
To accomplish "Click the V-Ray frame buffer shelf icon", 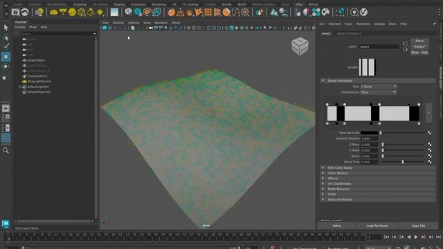I will coord(15,12).
